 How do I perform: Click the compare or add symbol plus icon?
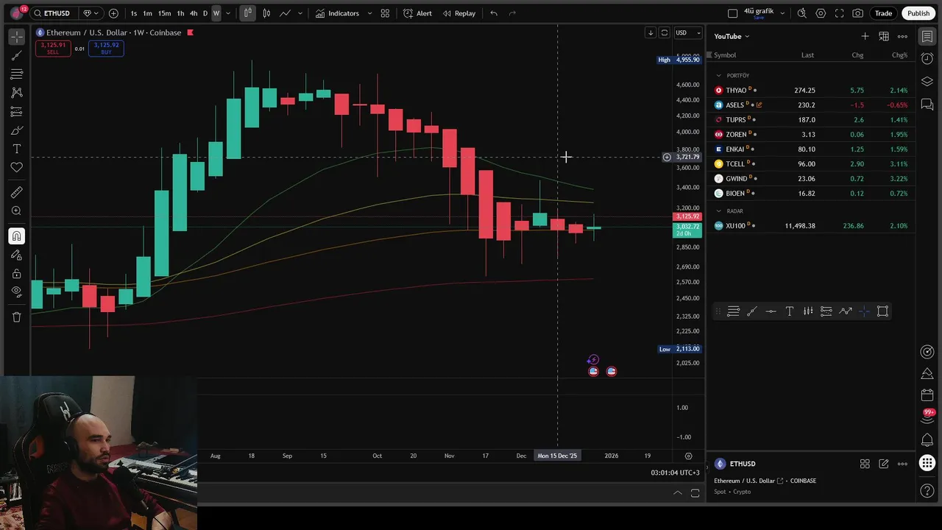click(x=113, y=13)
